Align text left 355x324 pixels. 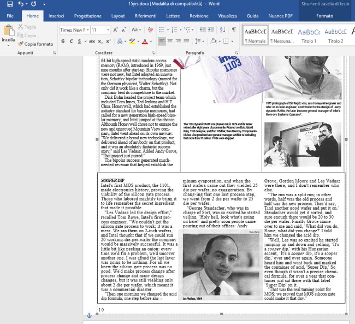point(162,41)
